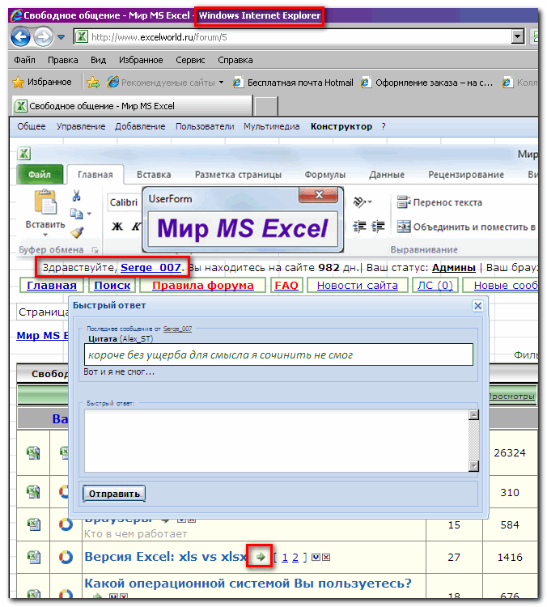This screenshot has width=547, height=607.
Task: Open the Буфер обмена dialog launcher
Action: [x=95, y=250]
